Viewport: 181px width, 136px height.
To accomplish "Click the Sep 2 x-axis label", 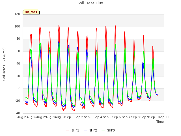I will pos(79,117).
